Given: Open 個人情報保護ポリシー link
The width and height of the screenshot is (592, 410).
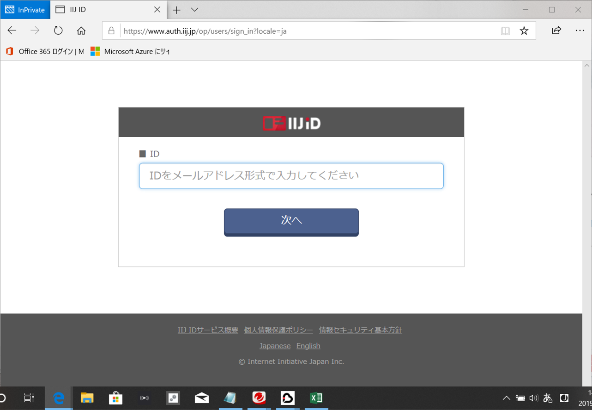Looking at the screenshot, I should pos(278,330).
